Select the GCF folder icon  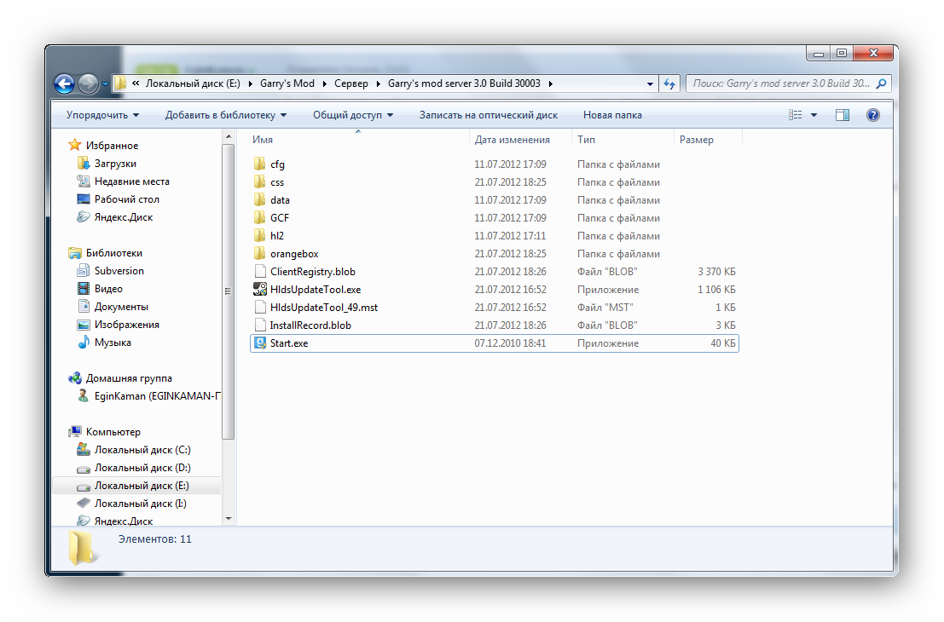260,218
